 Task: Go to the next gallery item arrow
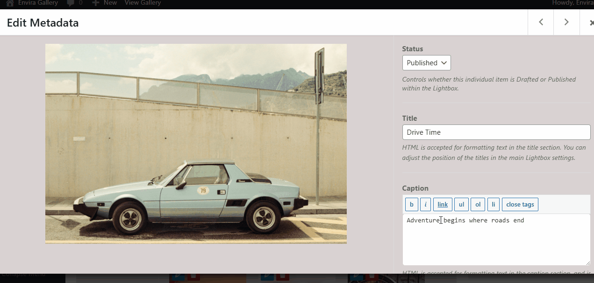click(566, 22)
